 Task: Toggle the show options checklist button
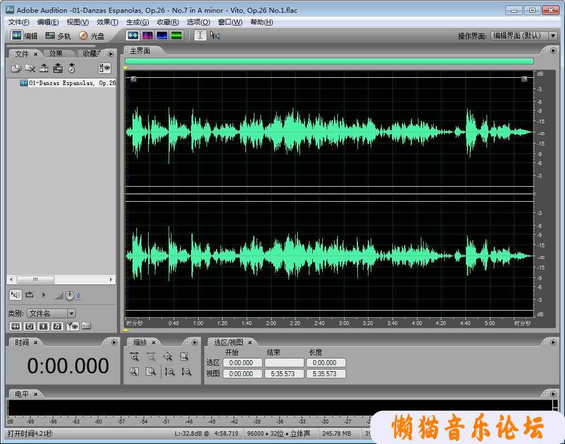coord(105,68)
